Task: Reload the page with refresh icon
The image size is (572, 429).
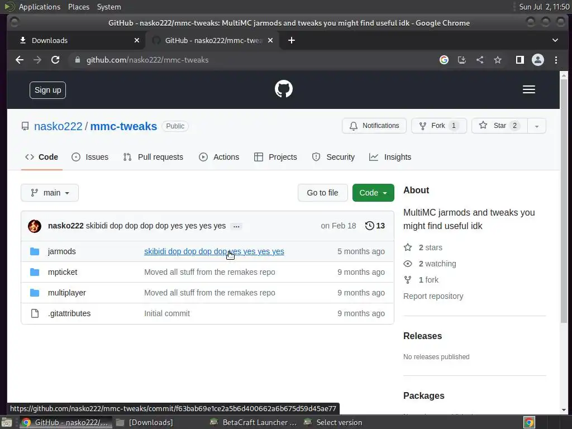Action: pyautogui.click(x=55, y=60)
